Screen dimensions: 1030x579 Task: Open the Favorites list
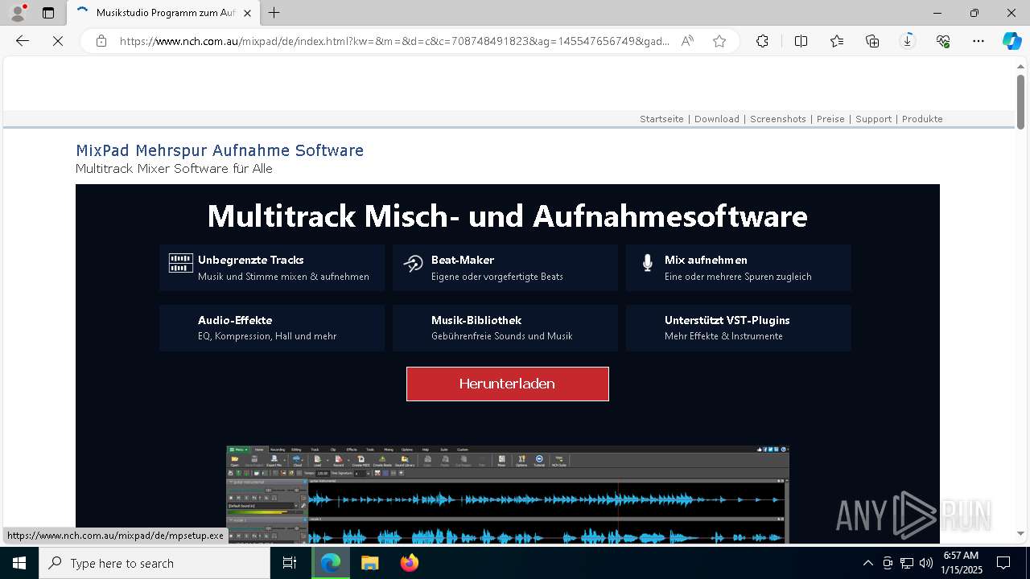[x=837, y=41]
